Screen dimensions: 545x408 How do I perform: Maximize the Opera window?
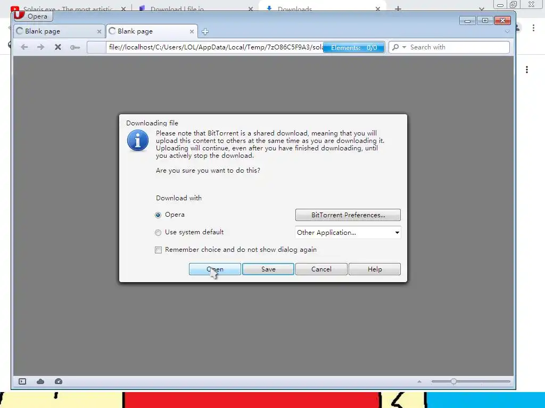(485, 21)
